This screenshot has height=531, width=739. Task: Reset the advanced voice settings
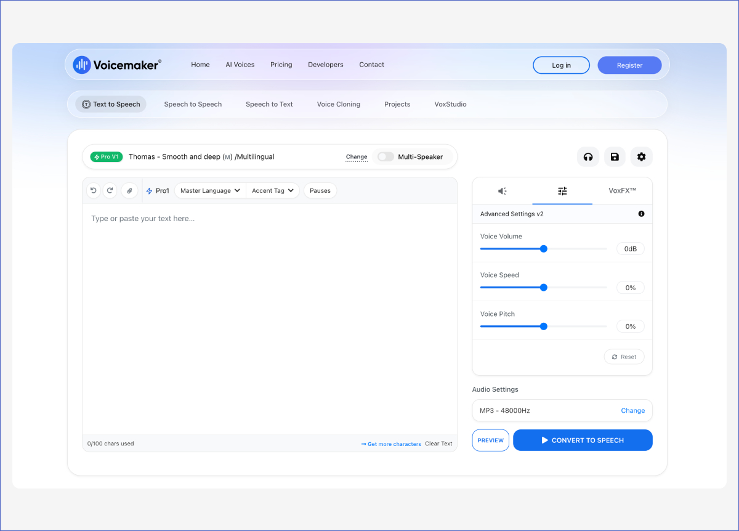tap(624, 357)
